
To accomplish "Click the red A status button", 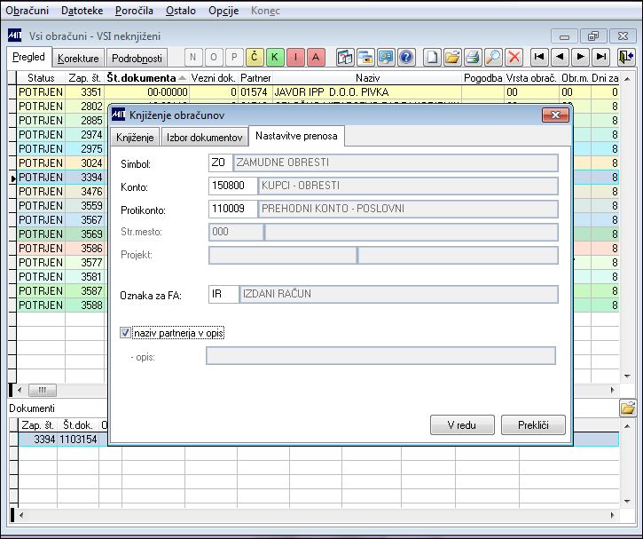I will [316, 57].
